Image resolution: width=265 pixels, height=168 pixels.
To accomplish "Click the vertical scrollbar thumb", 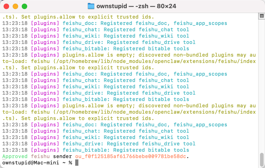I will pyautogui.click(x=262, y=159).
